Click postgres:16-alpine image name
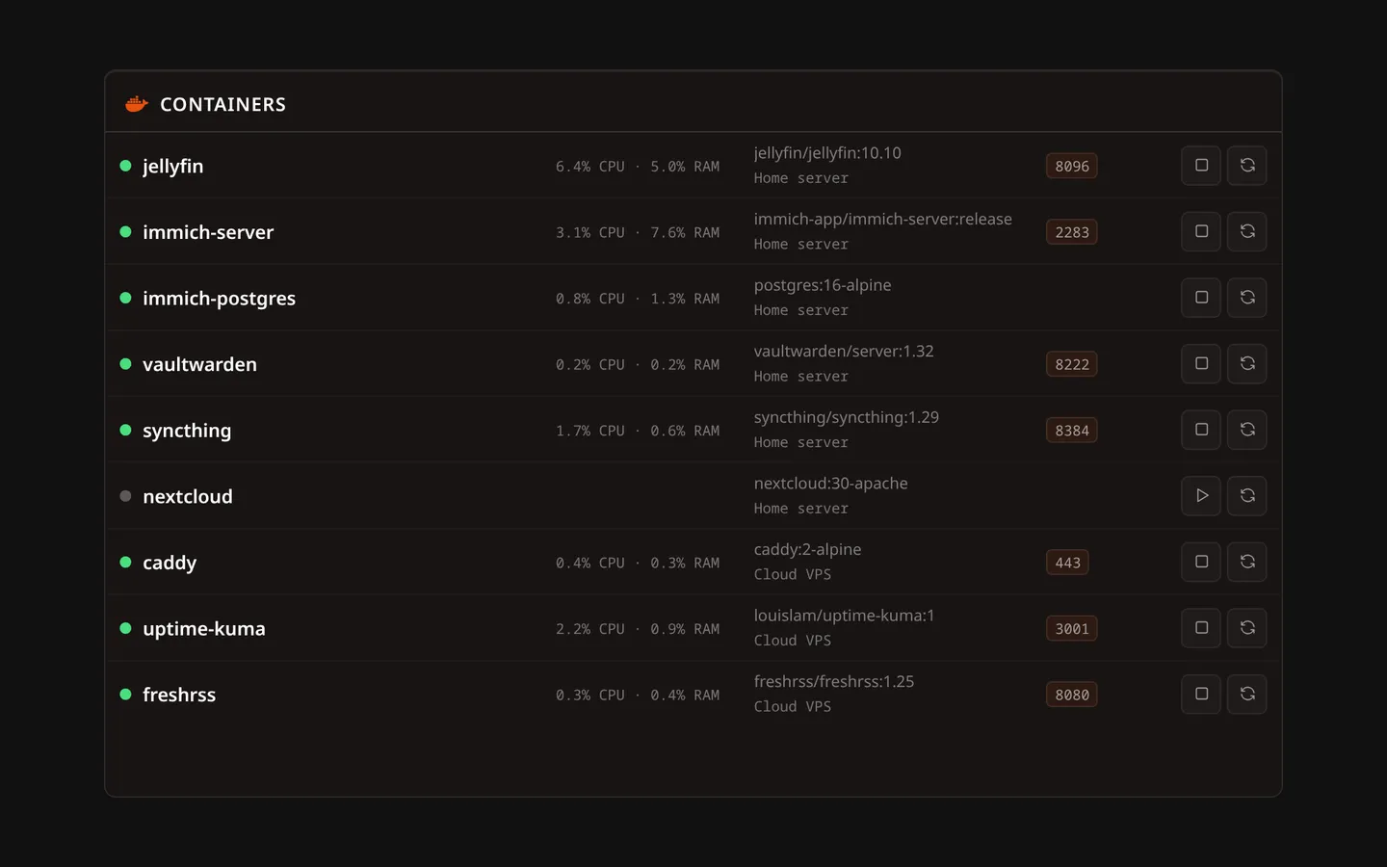 (x=823, y=285)
